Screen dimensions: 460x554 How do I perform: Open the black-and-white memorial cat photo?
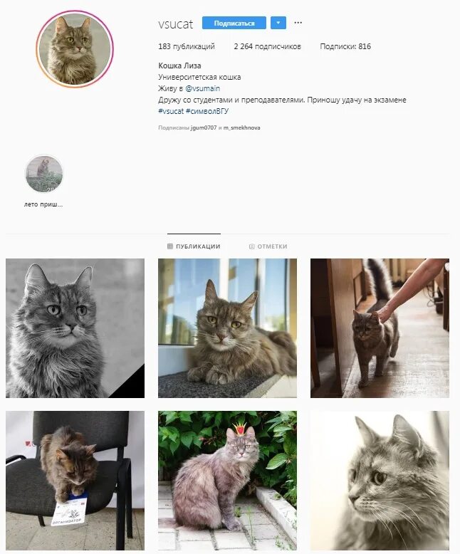click(75, 328)
